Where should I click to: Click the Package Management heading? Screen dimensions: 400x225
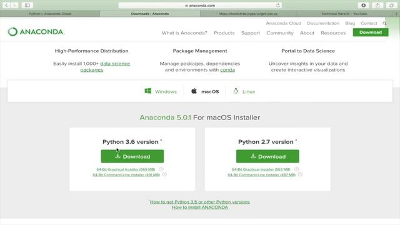point(200,51)
